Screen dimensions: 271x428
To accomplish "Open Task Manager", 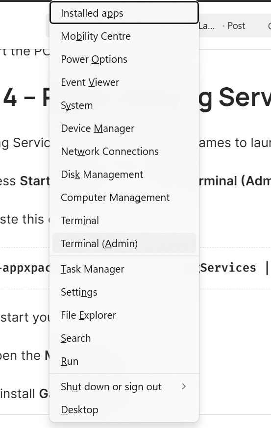I will (124, 269).
